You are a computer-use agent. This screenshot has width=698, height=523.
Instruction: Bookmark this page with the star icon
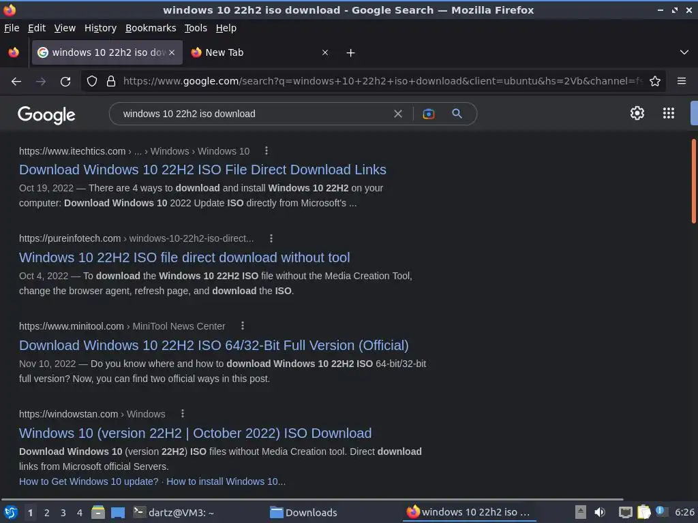pyautogui.click(x=655, y=82)
